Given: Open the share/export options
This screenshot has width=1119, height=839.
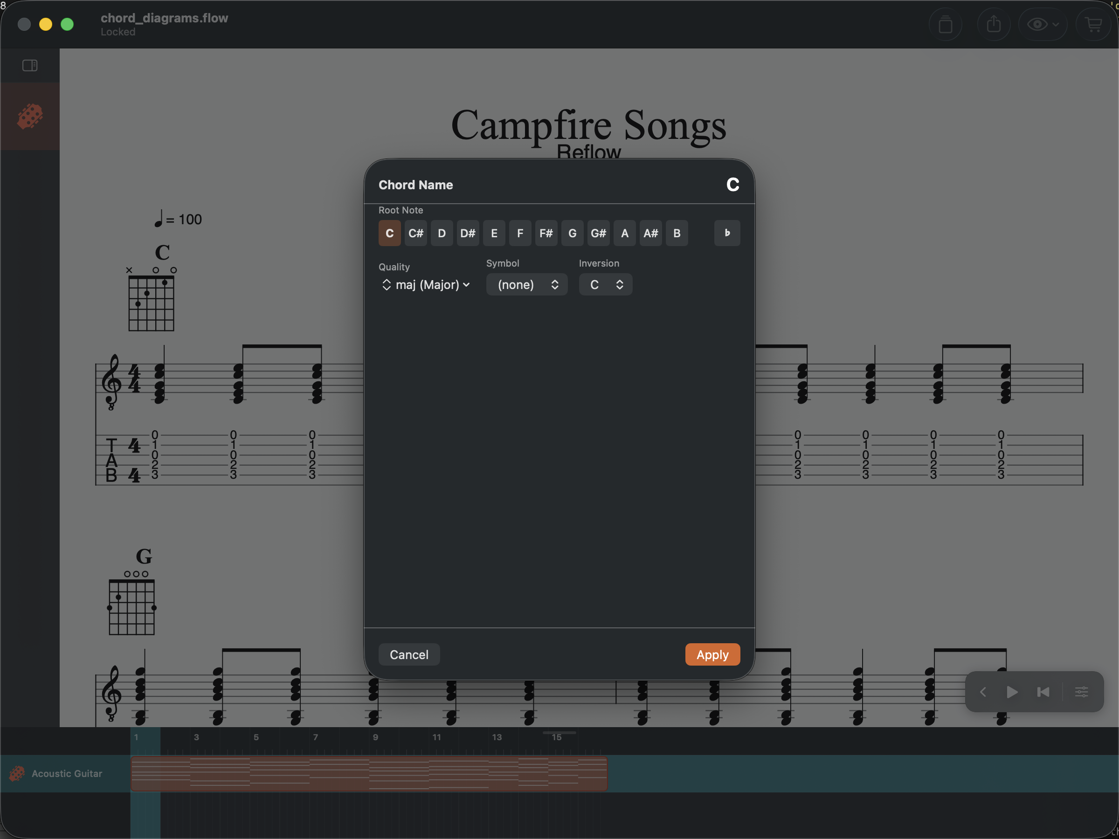Looking at the screenshot, I should click(x=994, y=24).
